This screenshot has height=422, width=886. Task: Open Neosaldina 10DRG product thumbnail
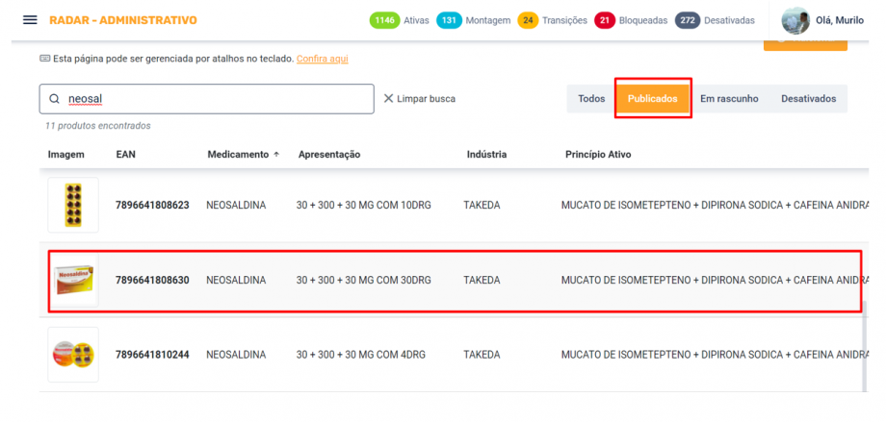73,205
